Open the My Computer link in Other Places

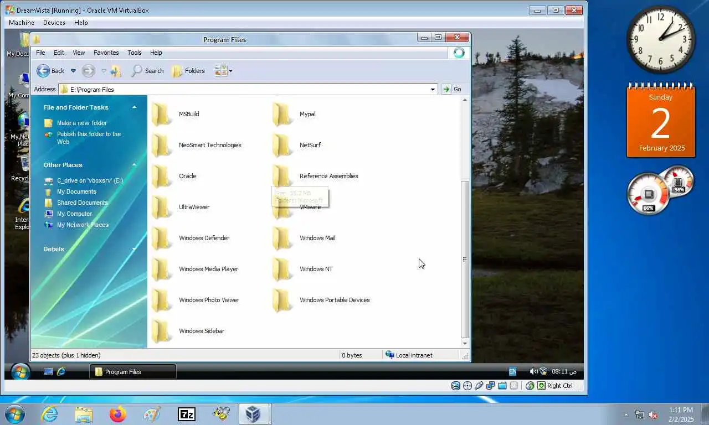tap(74, 214)
